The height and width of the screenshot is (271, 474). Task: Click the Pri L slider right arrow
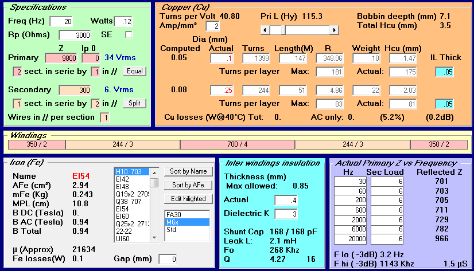click(334, 30)
